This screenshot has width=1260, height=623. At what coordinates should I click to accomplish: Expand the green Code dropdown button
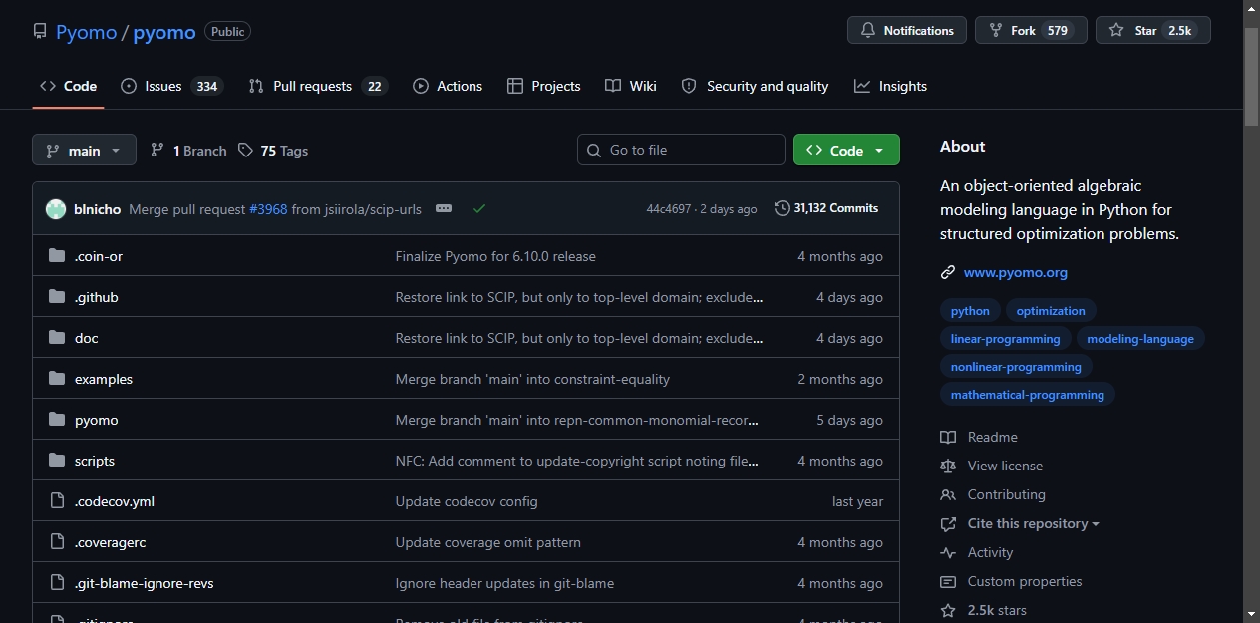(846, 150)
